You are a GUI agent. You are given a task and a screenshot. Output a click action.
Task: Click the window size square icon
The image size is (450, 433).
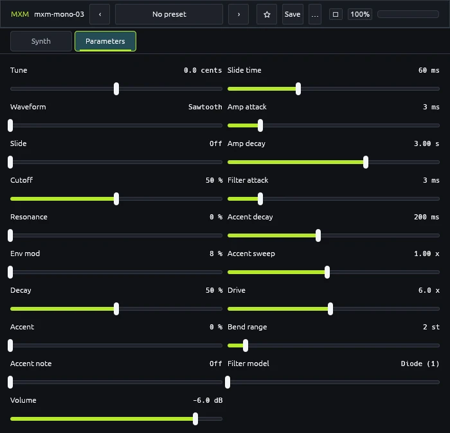point(336,14)
